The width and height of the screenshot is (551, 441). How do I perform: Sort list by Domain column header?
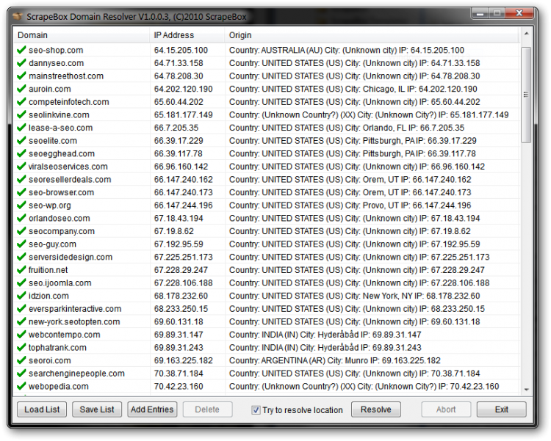(x=81, y=35)
